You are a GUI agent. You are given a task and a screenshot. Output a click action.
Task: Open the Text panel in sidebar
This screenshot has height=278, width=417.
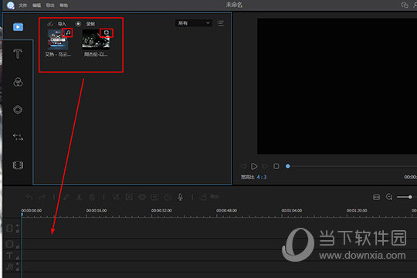[x=18, y=54]
